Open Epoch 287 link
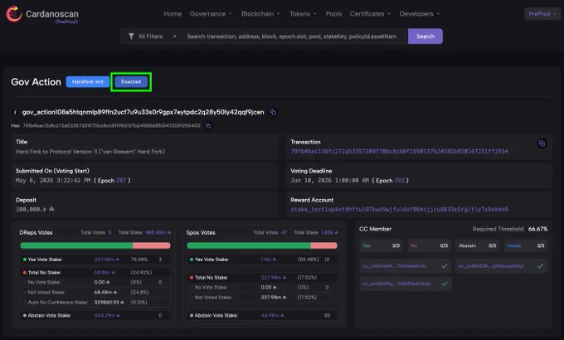The height and width of the screenshot is (340, 564). tap(121, 181)
